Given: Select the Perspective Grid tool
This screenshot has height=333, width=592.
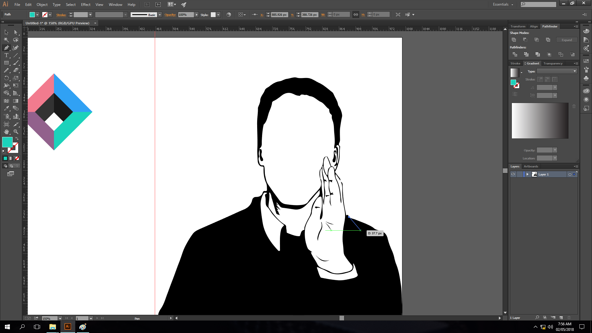Looking at the screenshot, I should point(16,93).
